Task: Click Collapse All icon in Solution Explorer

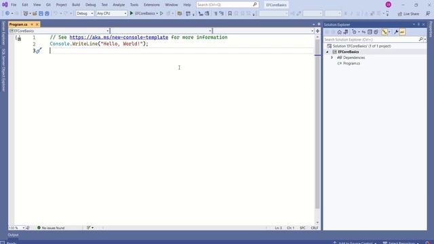Action: pyautogui.click(x=370, y=32)
